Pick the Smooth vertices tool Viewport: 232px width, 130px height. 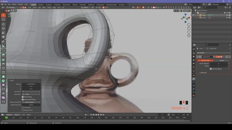click(3, 85)
